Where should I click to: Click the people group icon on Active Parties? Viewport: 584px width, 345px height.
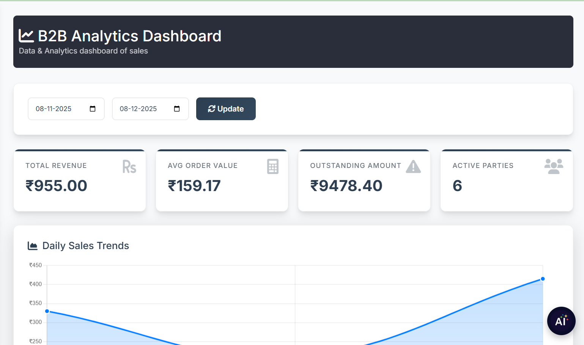coord(554,166)
